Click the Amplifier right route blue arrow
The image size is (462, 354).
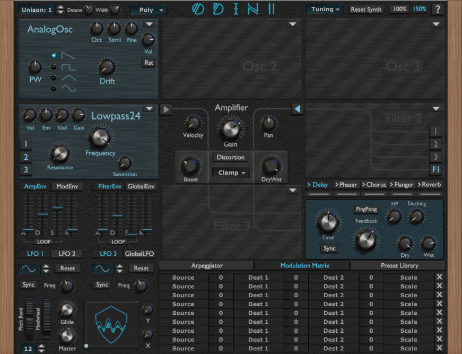(297, 109)
